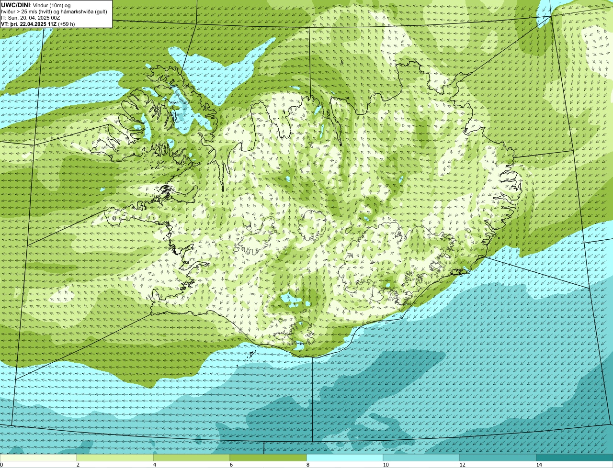
Task: Click the legend scale label "6"
Action: tap(231, 465)
